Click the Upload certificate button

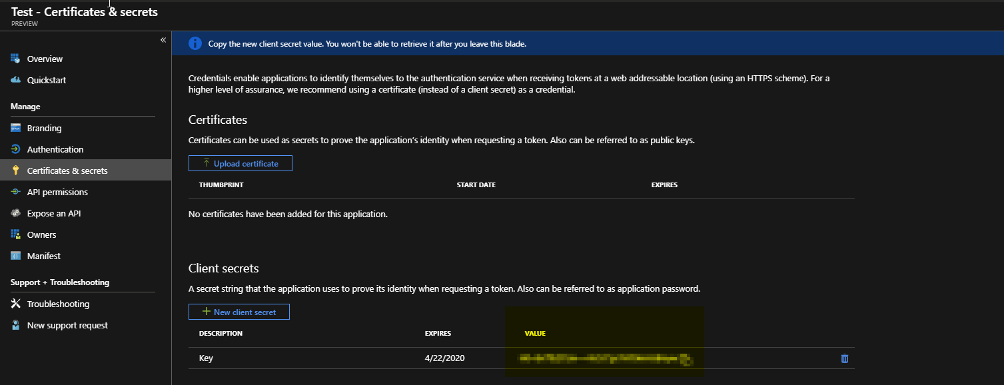[240, 163]
